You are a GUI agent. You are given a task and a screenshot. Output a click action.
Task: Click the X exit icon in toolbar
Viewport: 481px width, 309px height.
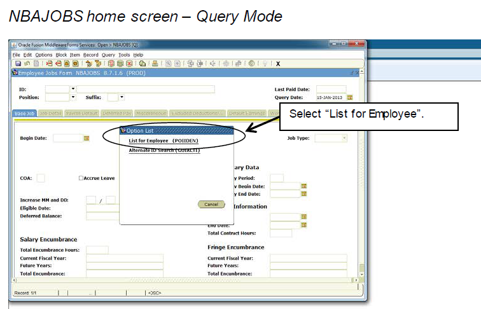click(x=278, y=64)
